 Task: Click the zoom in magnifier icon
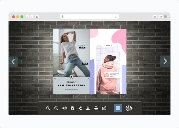(x=56, y=108)
